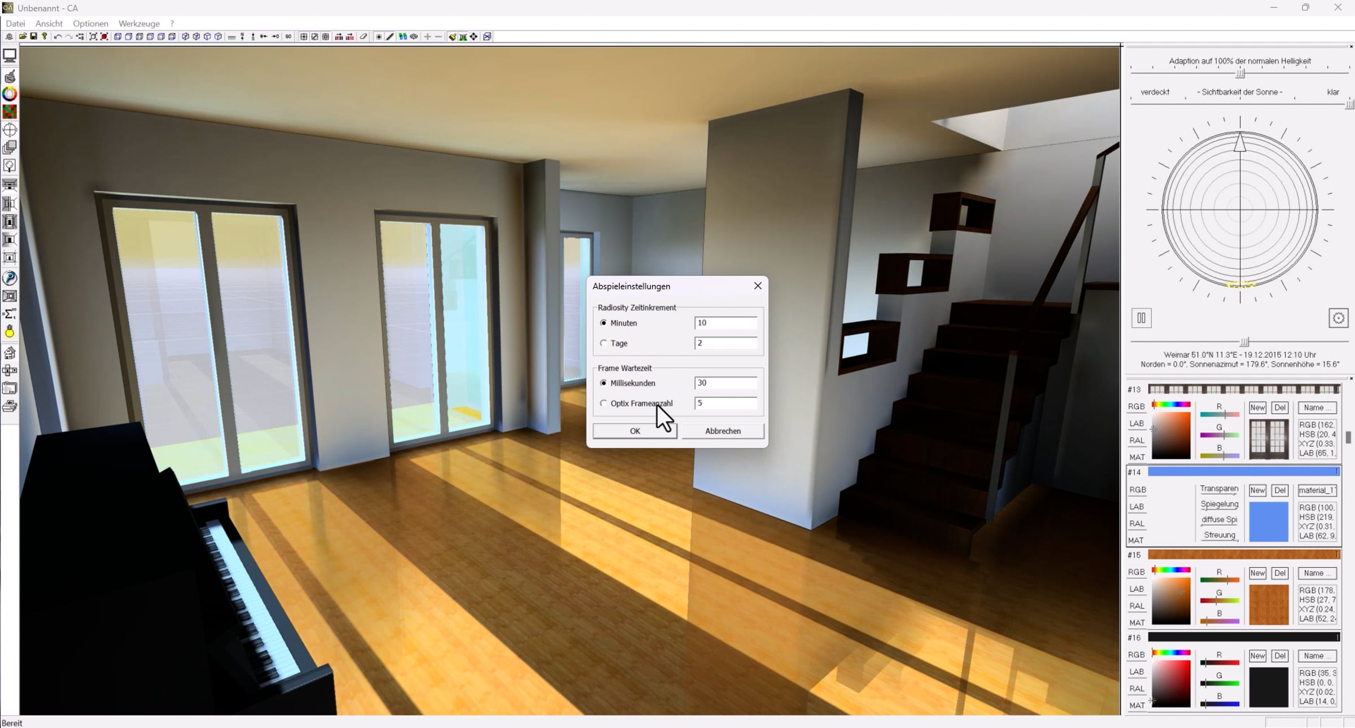Select the color wheel tool in sidebar
Viewport: 1355px width, 728px height.
coord(10,94)
